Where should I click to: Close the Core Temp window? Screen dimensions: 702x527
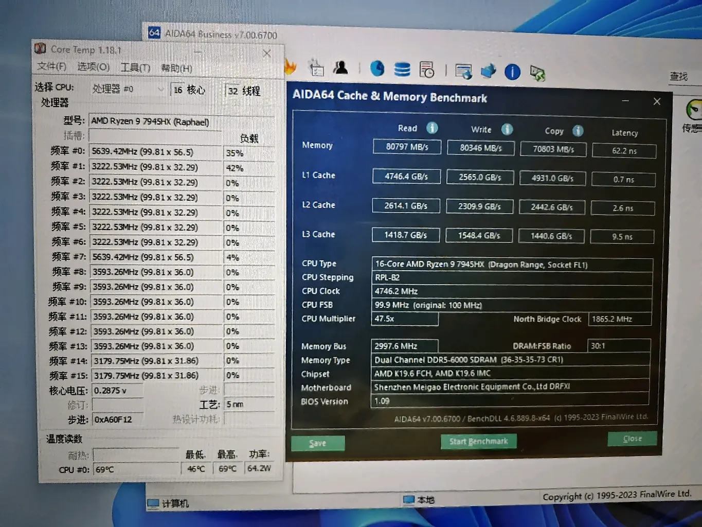click(x=267, y=53)
